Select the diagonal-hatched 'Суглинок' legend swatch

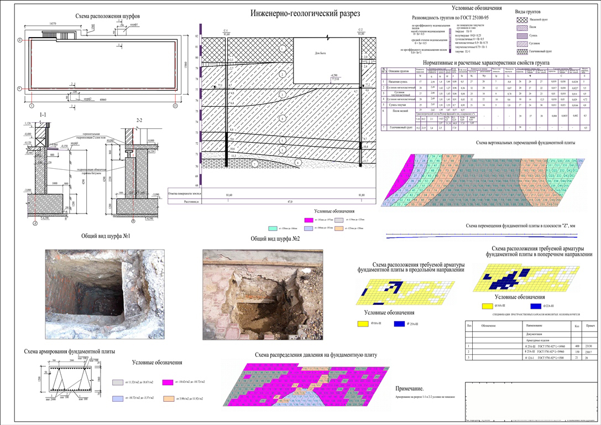[x=521, y=44]
